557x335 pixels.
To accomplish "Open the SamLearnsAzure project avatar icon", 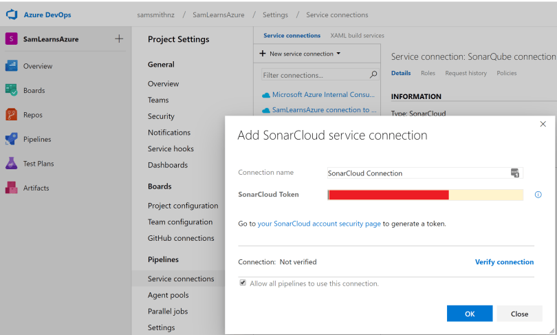I will (x=12, y=39).
